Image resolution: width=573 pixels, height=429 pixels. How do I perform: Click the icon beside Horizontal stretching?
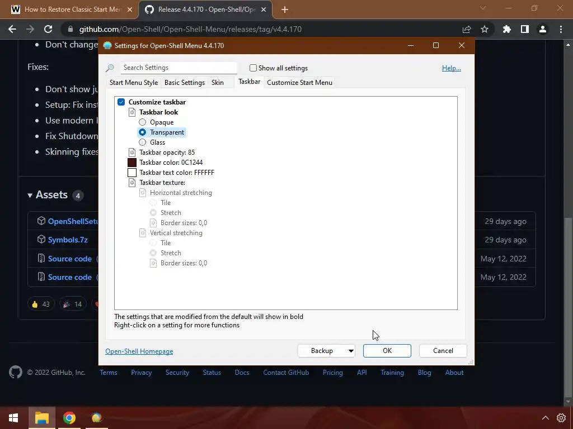[x=143, y=193]
